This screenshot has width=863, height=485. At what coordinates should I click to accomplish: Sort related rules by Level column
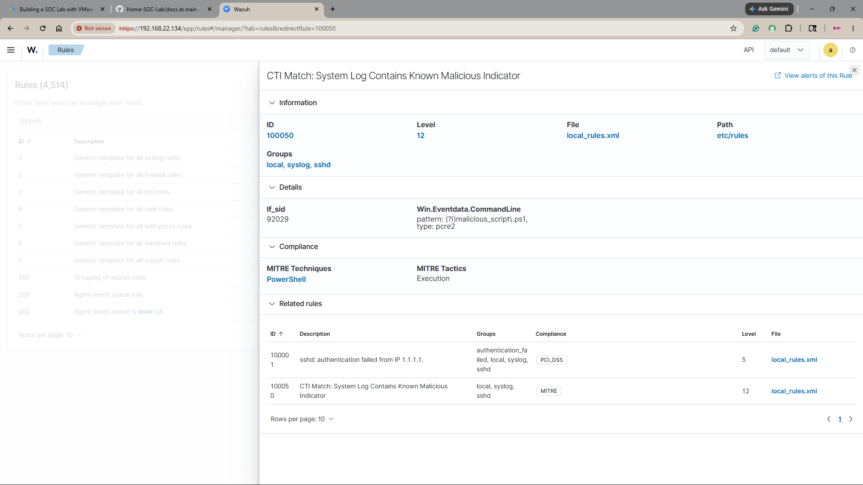(x=748, y=334)
